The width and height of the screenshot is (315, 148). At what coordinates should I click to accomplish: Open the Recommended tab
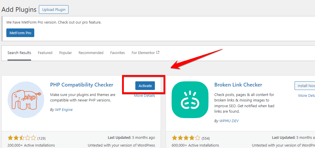[91, 53]
